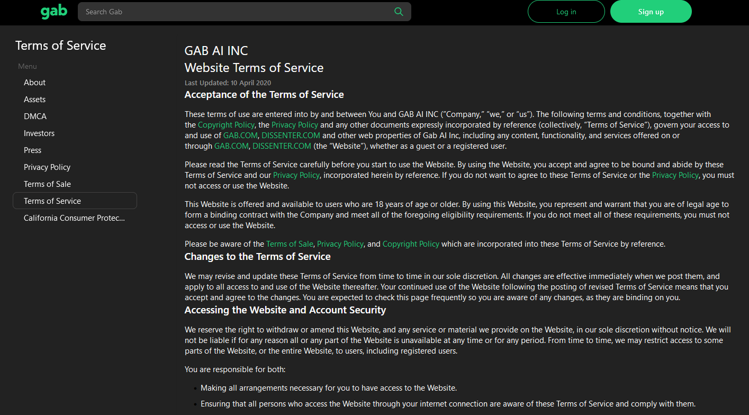Image resolution: width=749 pixels, height=415 pixels.
Task: Click the 'Menu' label in sidebar
Action: (28, 66)
